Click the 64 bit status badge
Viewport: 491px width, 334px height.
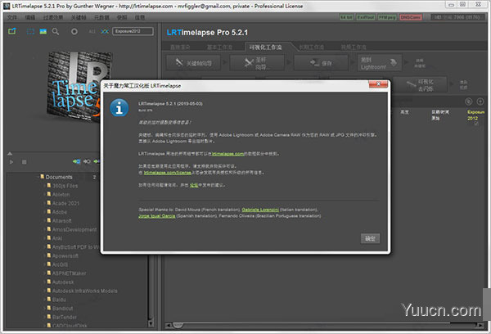point(347,17)
